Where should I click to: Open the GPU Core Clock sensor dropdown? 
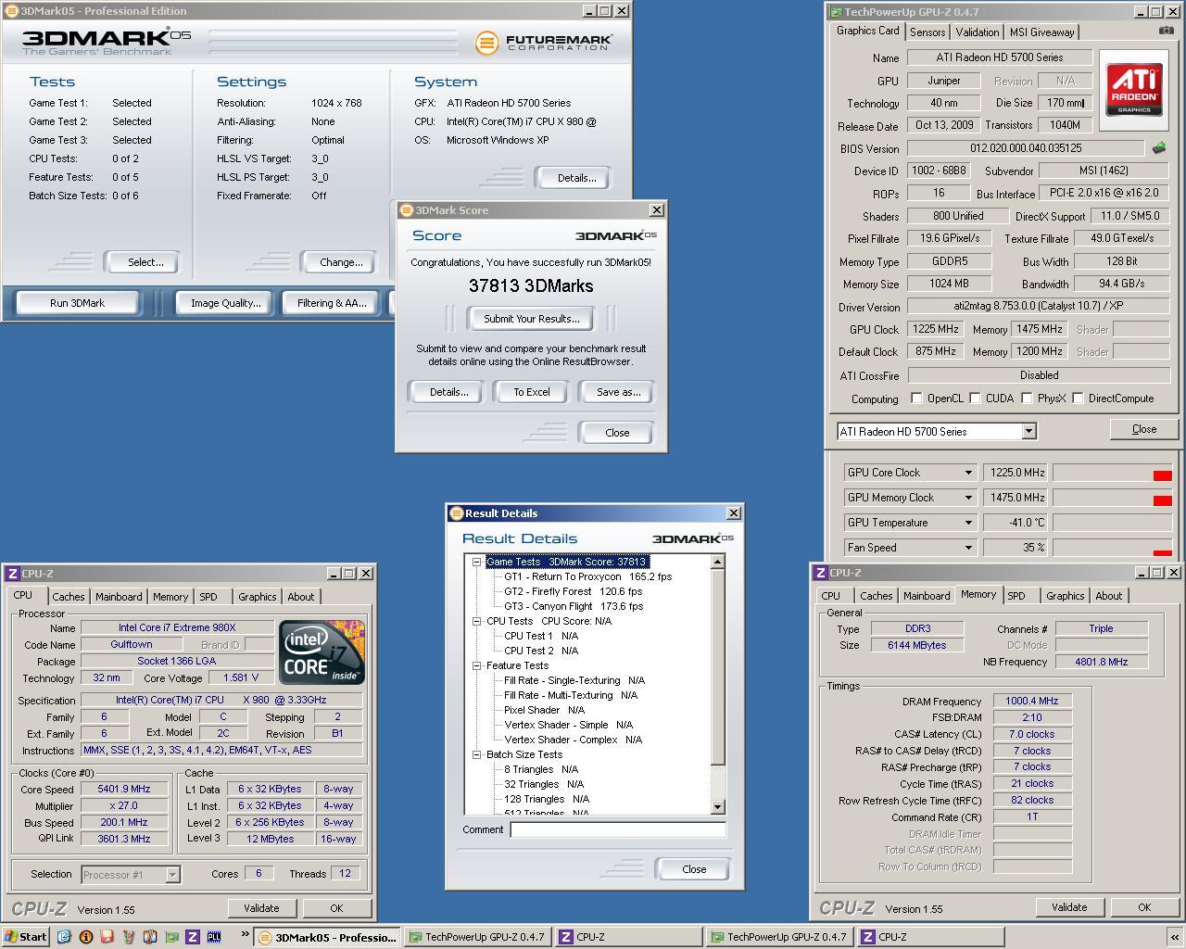click(968, 473)
